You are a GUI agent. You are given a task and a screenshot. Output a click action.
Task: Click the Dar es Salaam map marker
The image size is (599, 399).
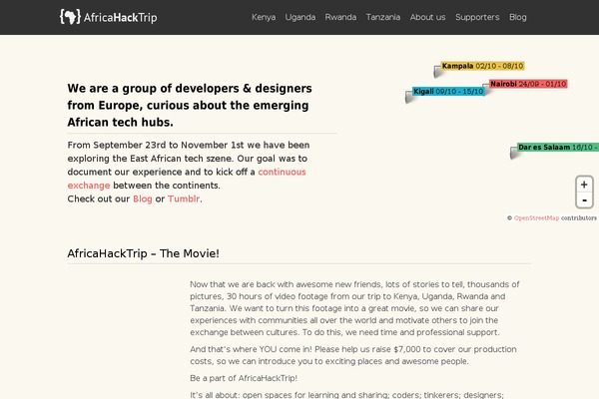click(558, 147)
